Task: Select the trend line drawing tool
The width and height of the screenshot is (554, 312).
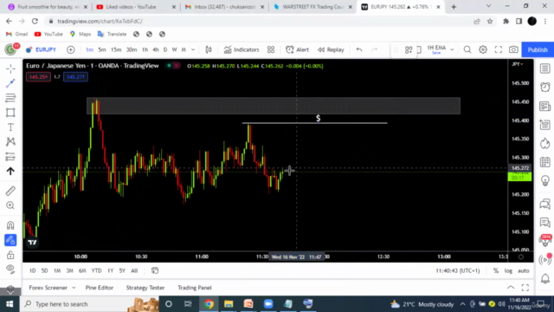Action: (x=10, y=83)
